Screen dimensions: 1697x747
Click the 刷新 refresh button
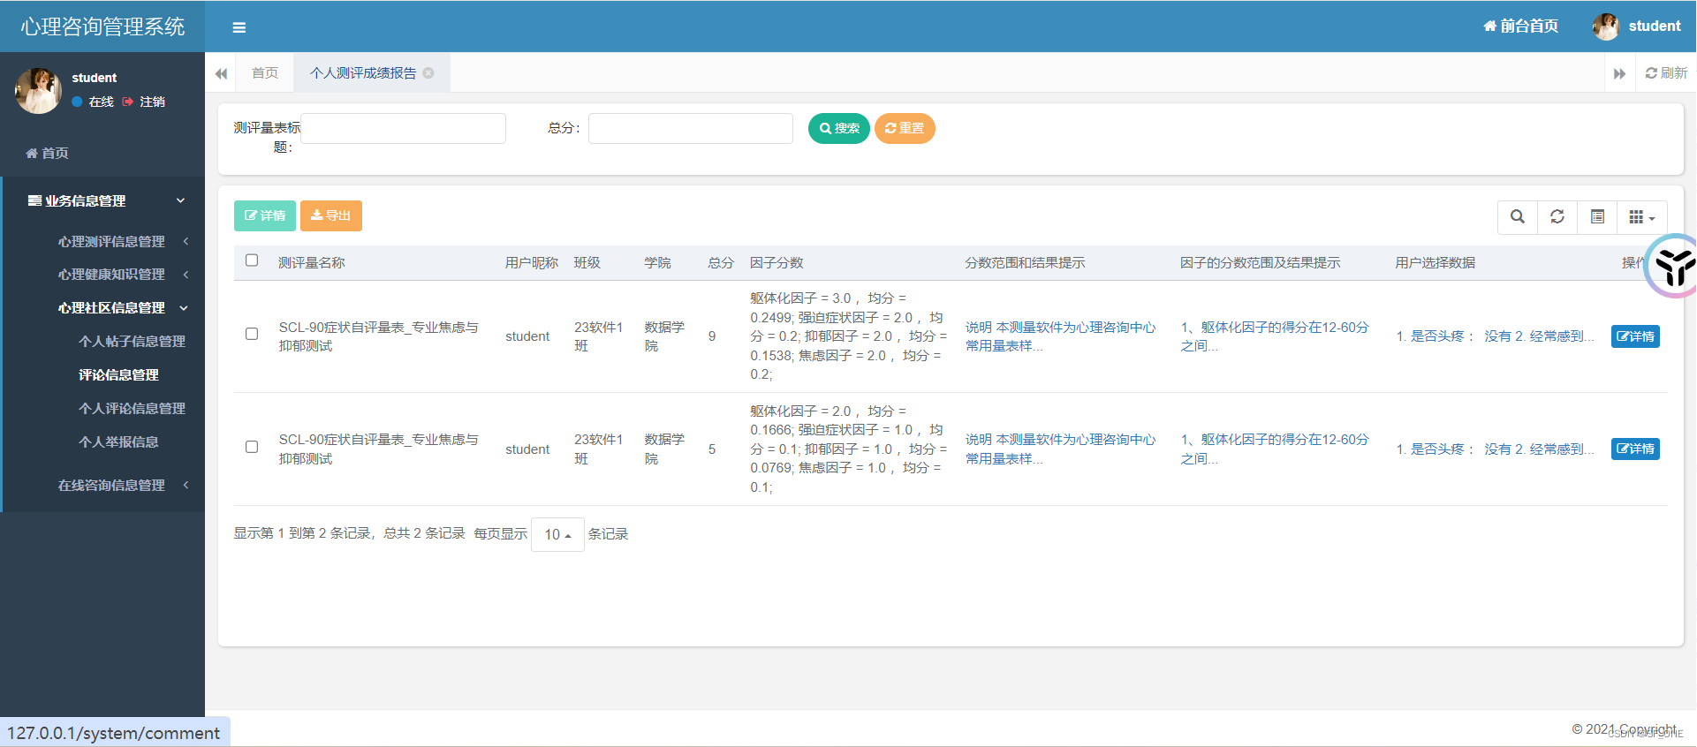[1666, 73]
